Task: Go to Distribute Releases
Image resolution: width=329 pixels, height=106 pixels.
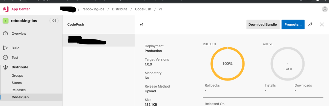Action: pyautogui.click(x=19, y=90)
